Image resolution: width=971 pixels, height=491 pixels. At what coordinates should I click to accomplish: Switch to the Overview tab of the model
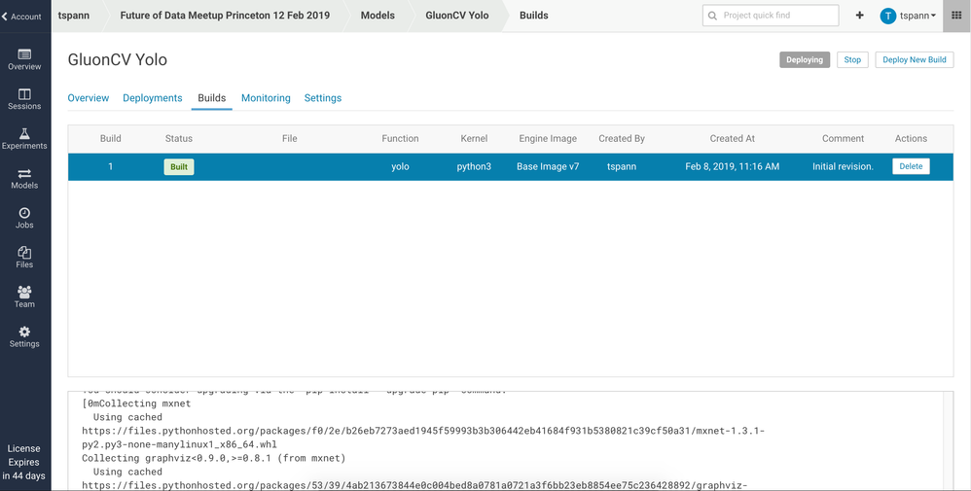tap(88, 98)
